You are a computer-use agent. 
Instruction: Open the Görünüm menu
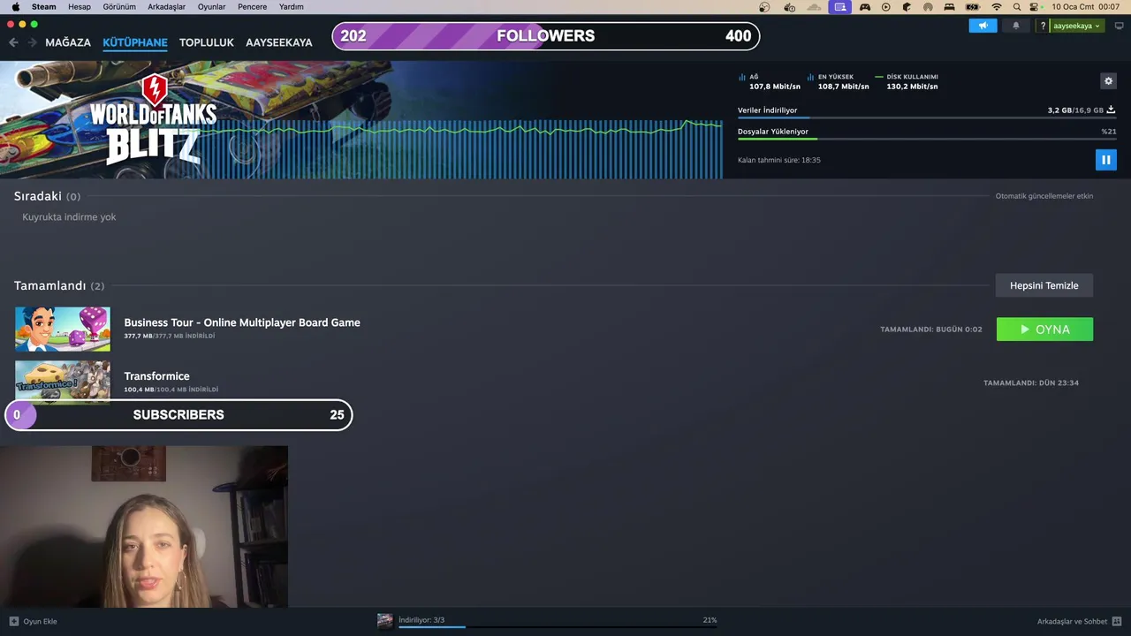point(119,6)
